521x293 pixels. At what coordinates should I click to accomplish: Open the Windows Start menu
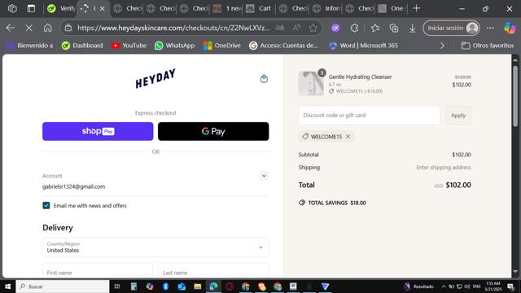point(7,286)
